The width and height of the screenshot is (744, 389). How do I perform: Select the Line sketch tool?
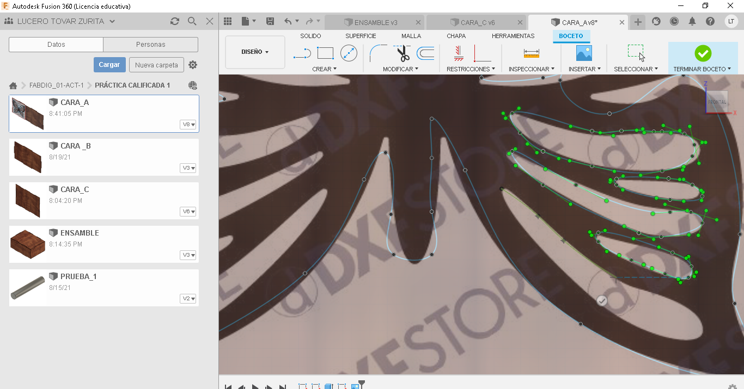pyautogui.click(x=302, y=53)
